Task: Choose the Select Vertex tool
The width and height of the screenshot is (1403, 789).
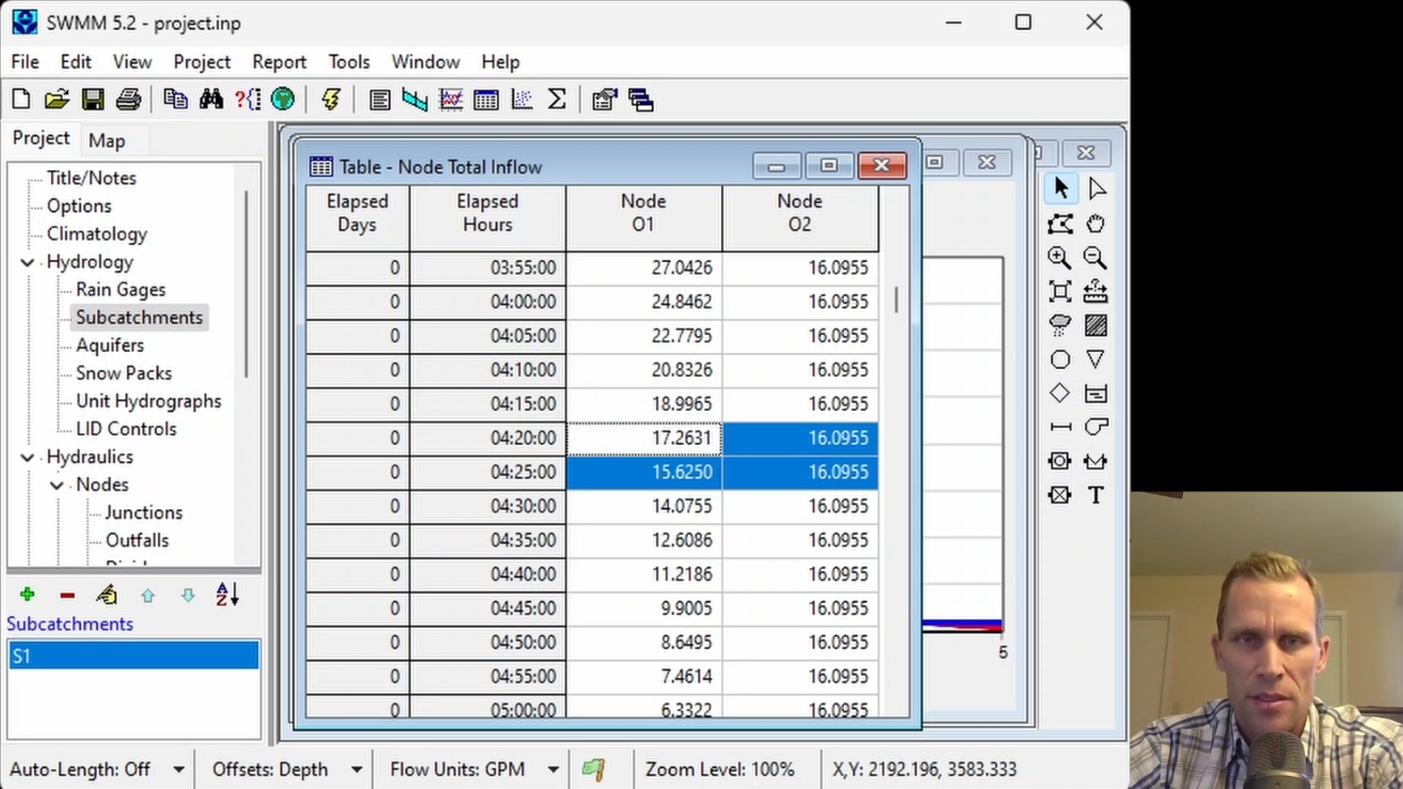Action: (1096, 189)
